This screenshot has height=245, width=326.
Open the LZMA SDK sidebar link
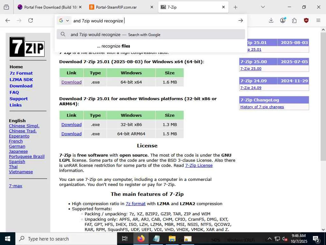pyautogui.click(x=21, y=79)
